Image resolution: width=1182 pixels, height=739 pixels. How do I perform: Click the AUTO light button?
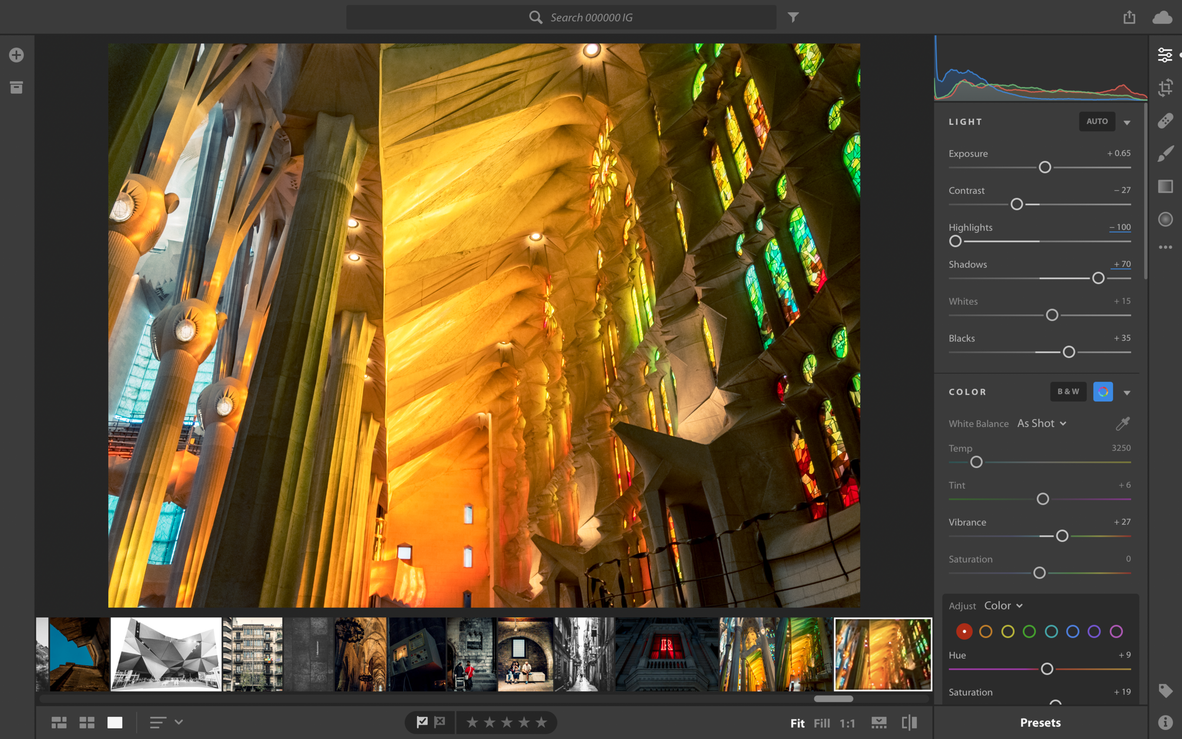coord(1097,121)
